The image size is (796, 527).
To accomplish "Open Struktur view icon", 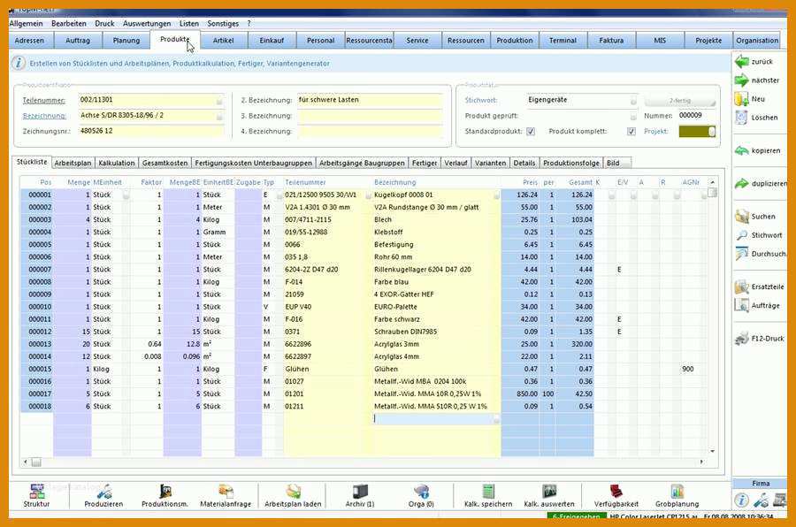I will coord(36,492).
